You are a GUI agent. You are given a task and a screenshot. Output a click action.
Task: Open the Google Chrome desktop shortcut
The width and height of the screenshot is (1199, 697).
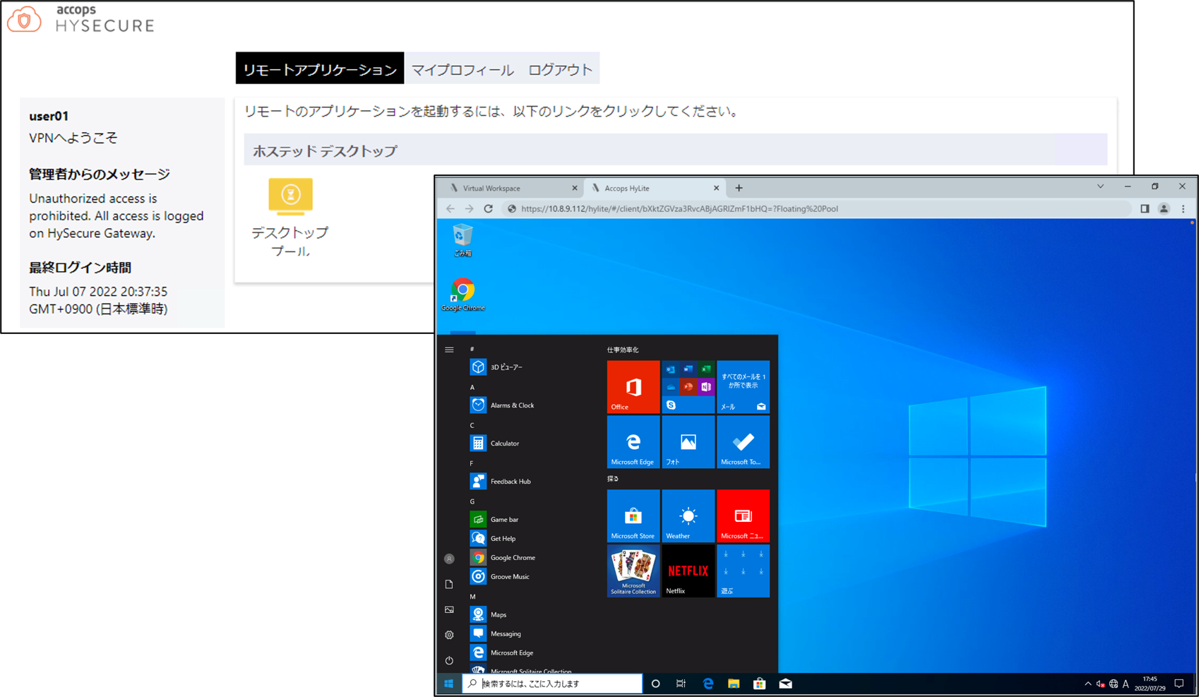coord(463,294)
